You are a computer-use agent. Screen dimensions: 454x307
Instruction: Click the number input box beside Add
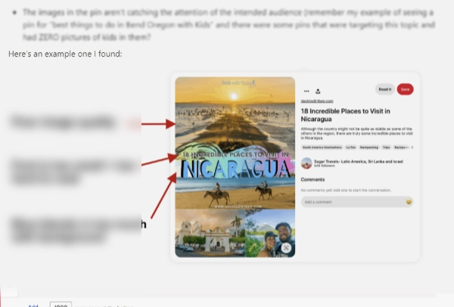(x=61, y=304)
